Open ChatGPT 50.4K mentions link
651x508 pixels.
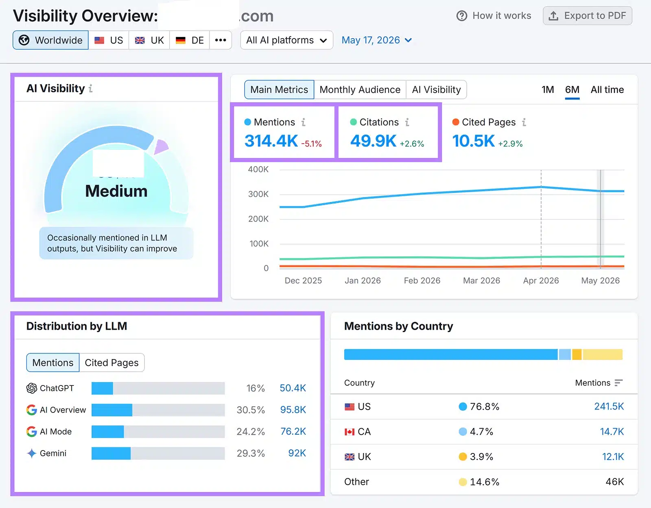pyautogui.click(x=293, y=388)
